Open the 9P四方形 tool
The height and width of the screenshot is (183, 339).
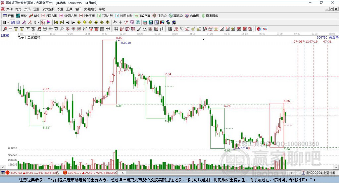tap(68, 16)
